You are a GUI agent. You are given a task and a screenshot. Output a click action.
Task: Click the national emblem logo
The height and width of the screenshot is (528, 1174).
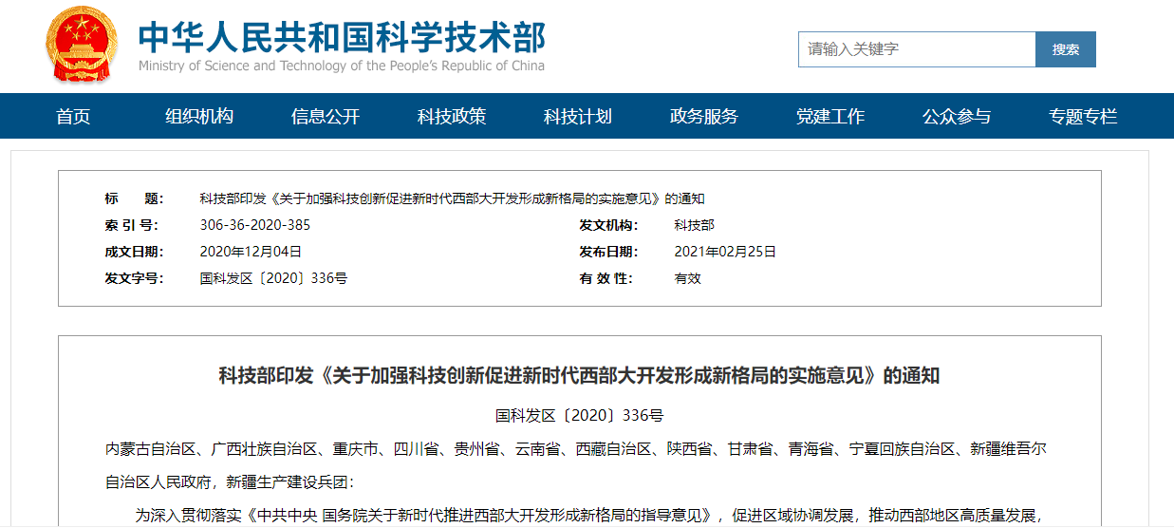82,45
